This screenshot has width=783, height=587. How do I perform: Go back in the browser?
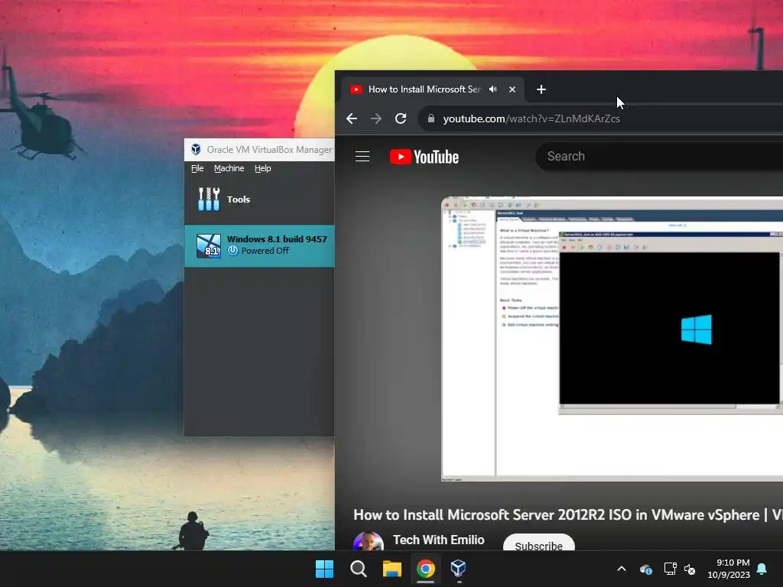(352, 118)
